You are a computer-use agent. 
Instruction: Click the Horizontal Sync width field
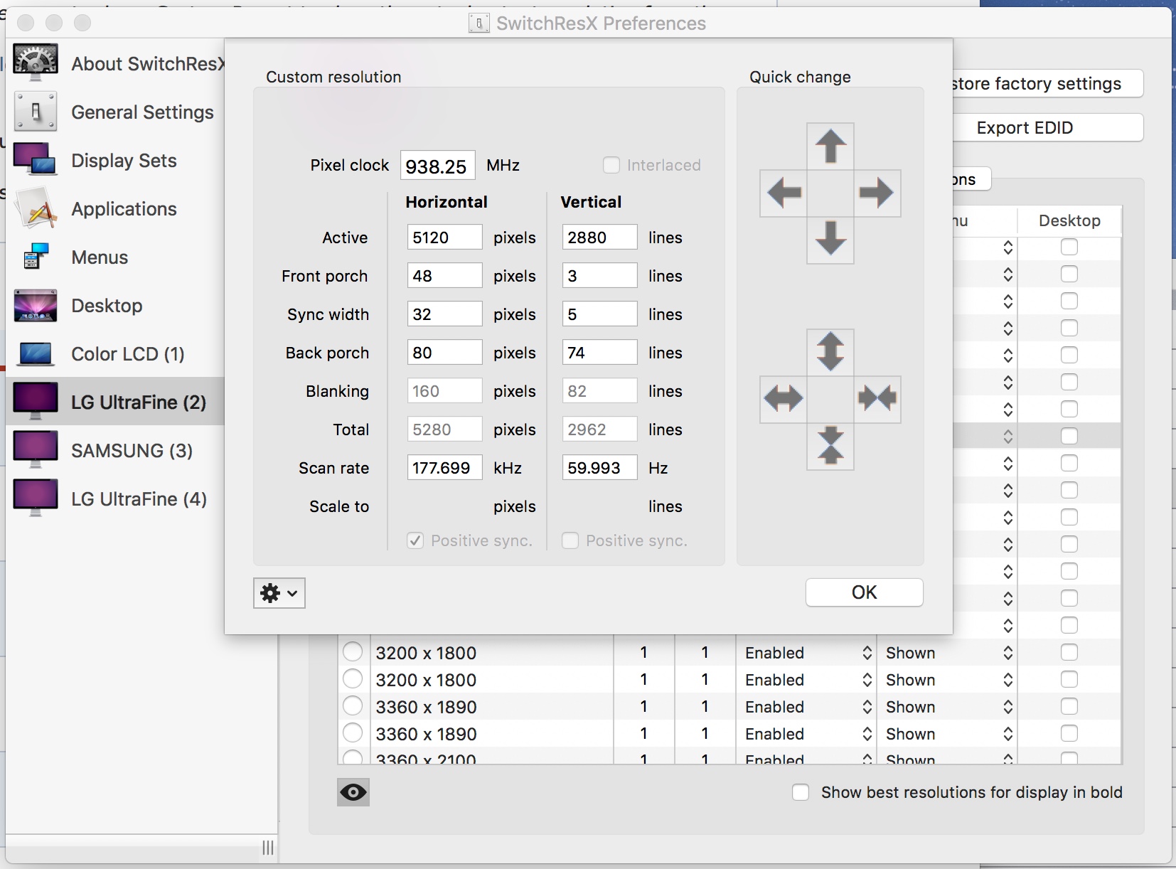[444, 314]
